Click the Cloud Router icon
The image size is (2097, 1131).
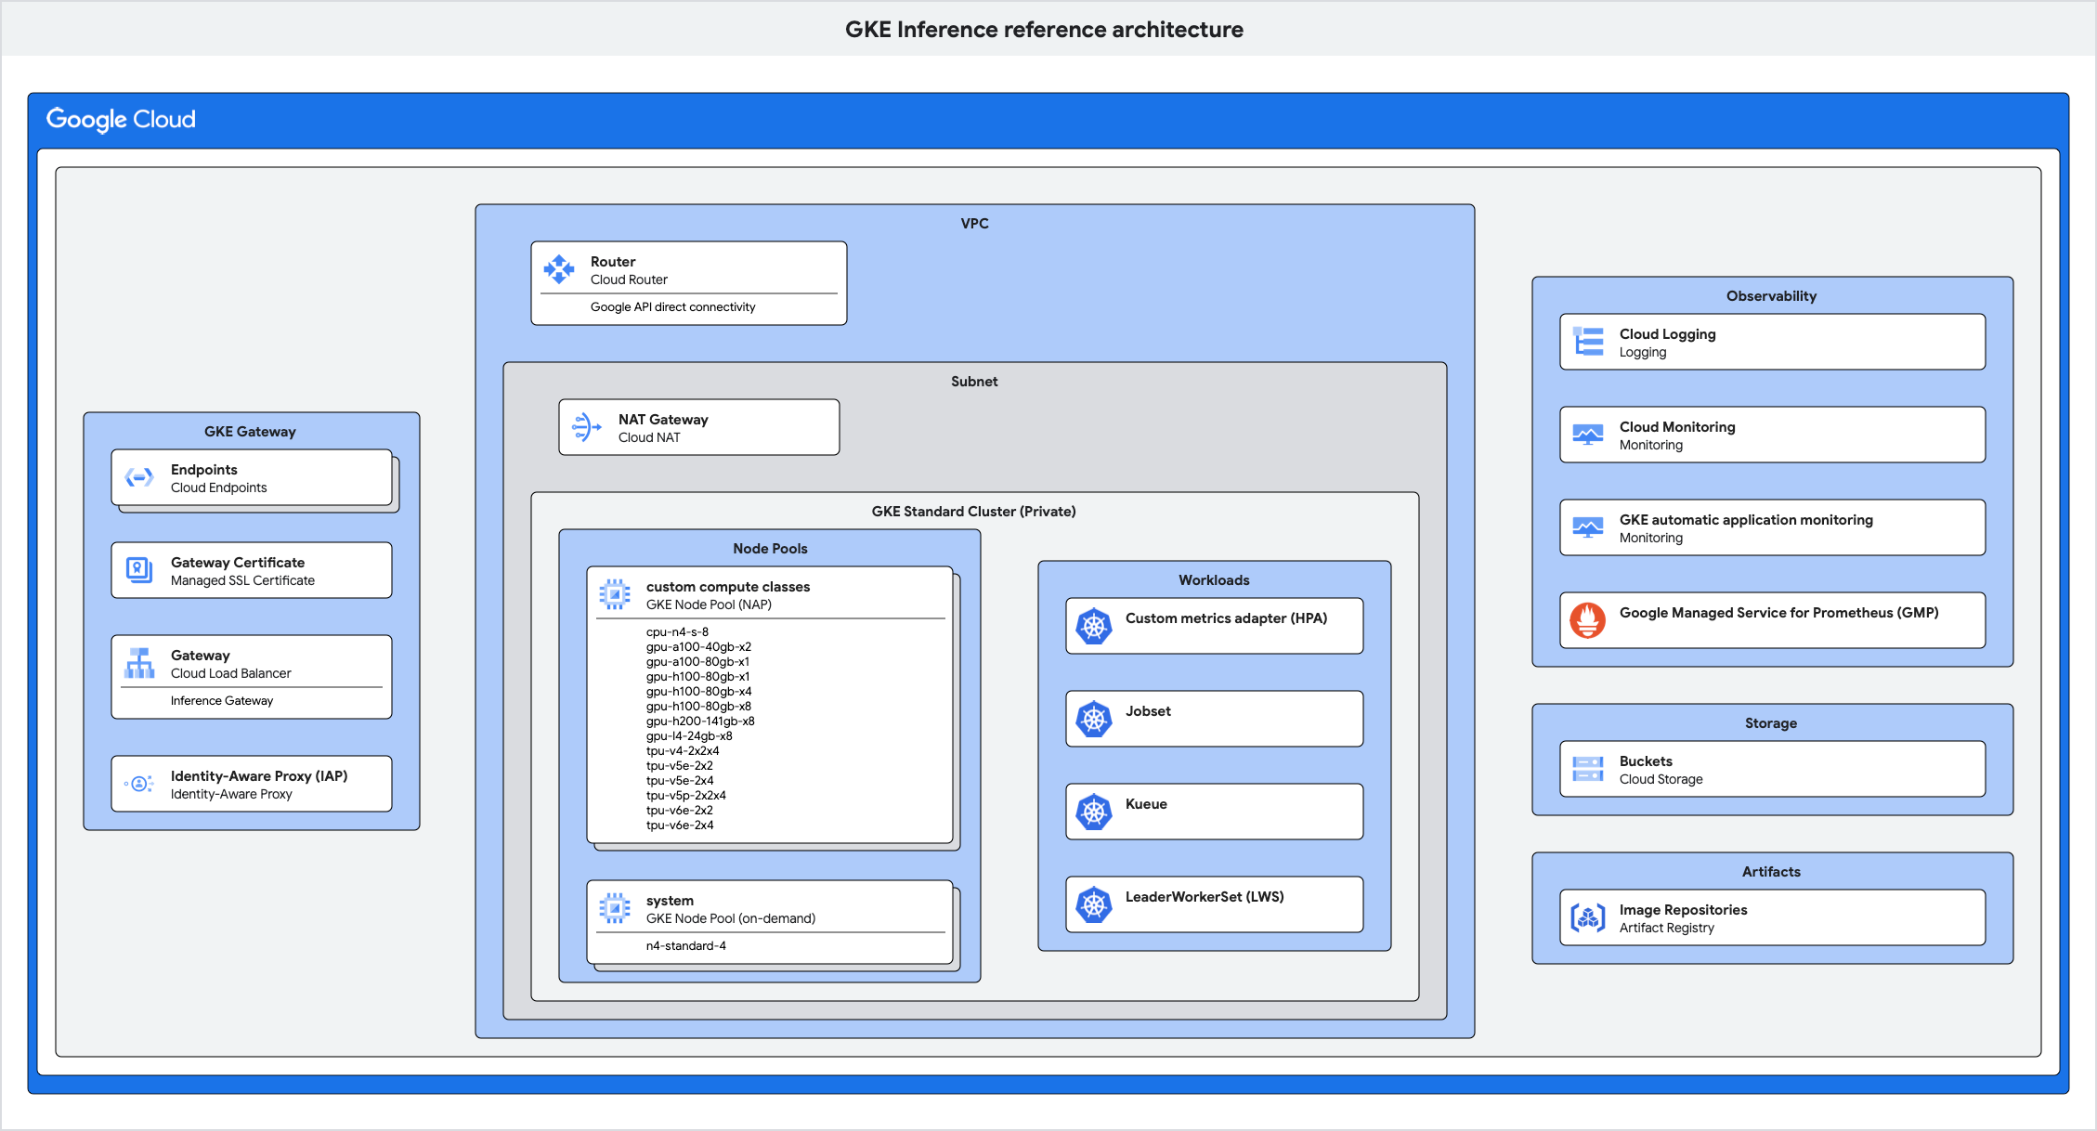[x=559, y=269]
